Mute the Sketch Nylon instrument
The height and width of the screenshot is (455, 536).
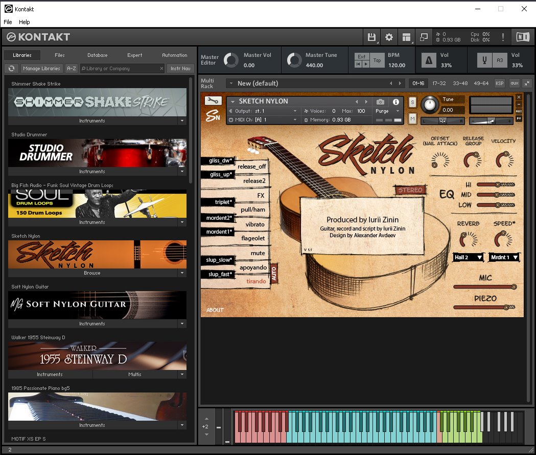pyautogui.click(x=412, y=119)
